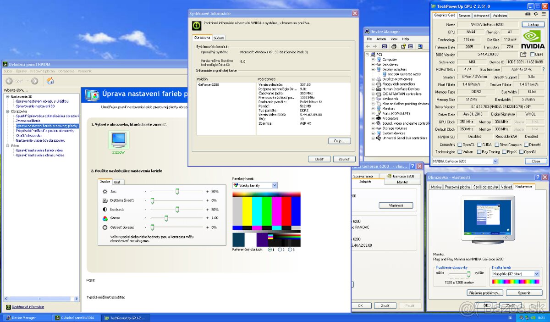Toggle the OpenCL checkbox
The height and width of the screenshot is (322, 550).
460,144
